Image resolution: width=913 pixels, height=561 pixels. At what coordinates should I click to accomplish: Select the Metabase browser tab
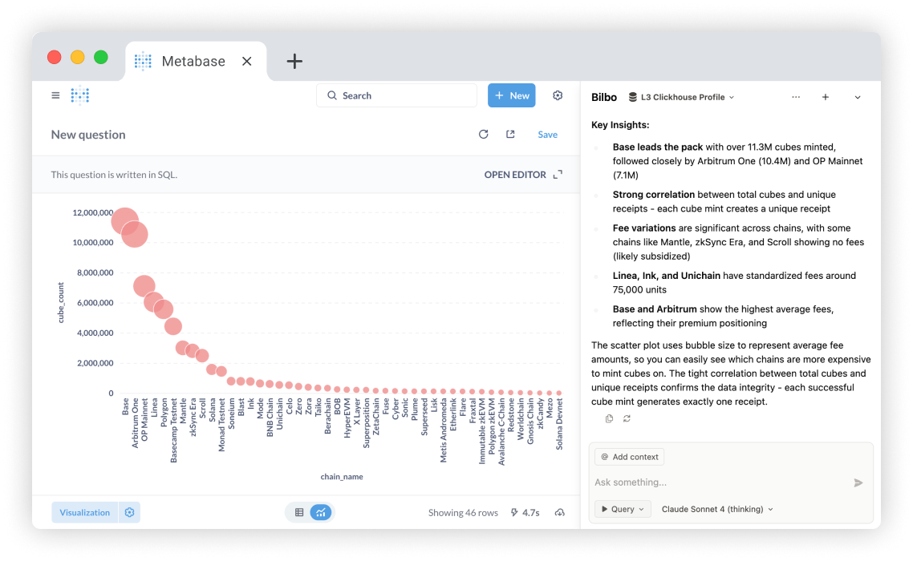193,61
